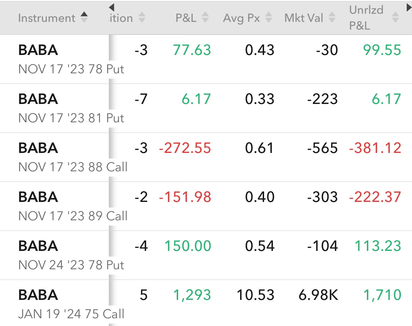Click the Mkt Val column header label
Image resolution: width=412 pixels, height=326 pixels.
pos(304,18)
